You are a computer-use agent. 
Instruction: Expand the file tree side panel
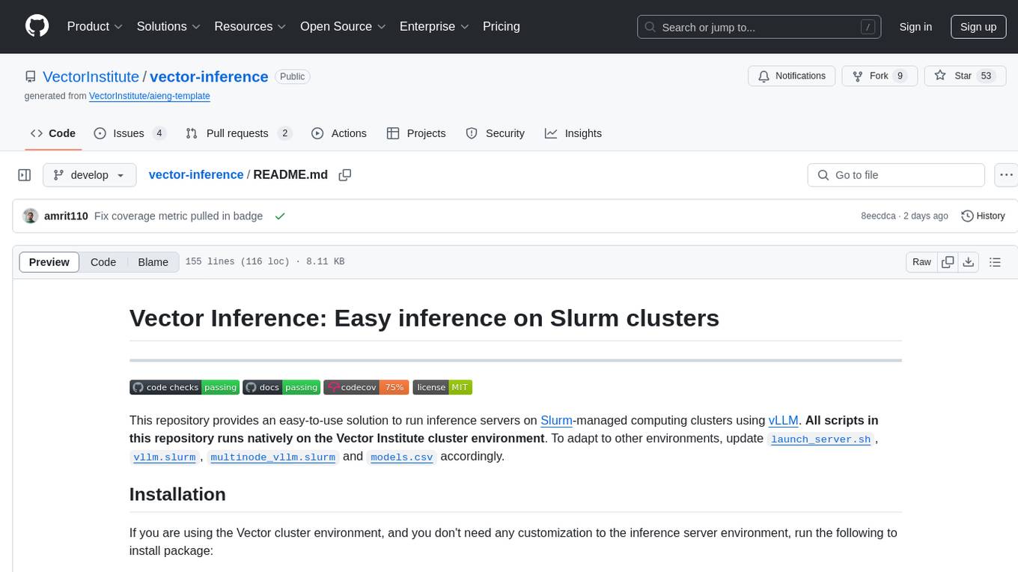click(25, 175)
